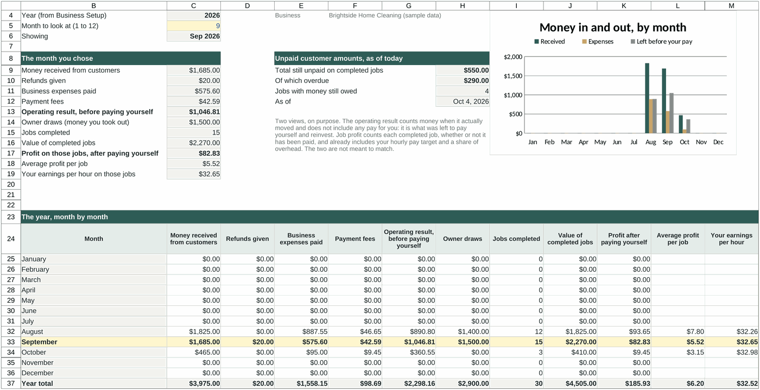Click 'Money received from customers' table header
760x390 pixels.
tap(194, 239)
